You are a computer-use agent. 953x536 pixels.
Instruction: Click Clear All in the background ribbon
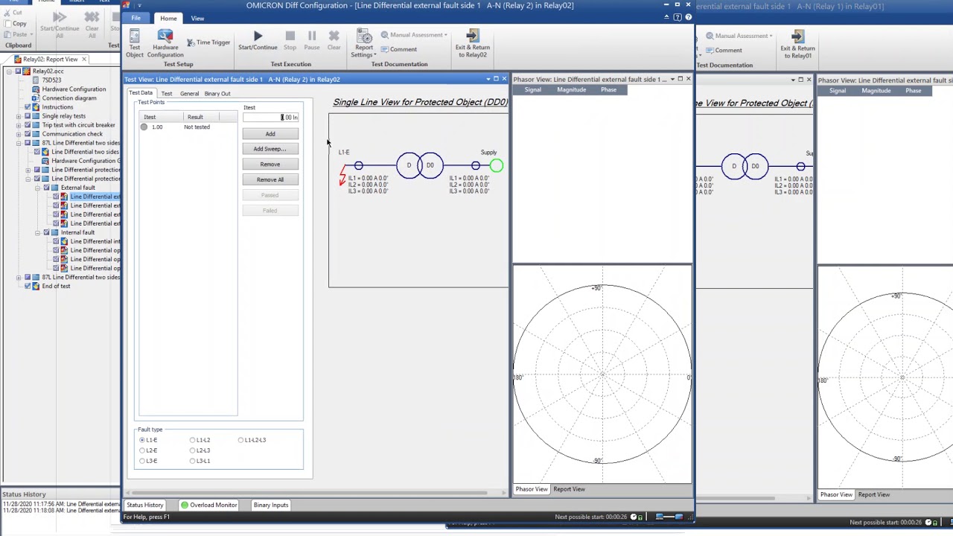[x=92, y=25]
